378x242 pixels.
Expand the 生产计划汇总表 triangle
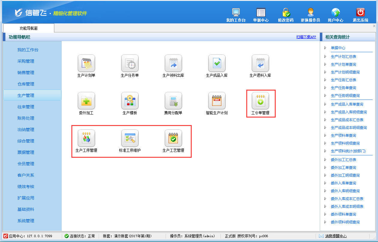[x=325, y=57]
